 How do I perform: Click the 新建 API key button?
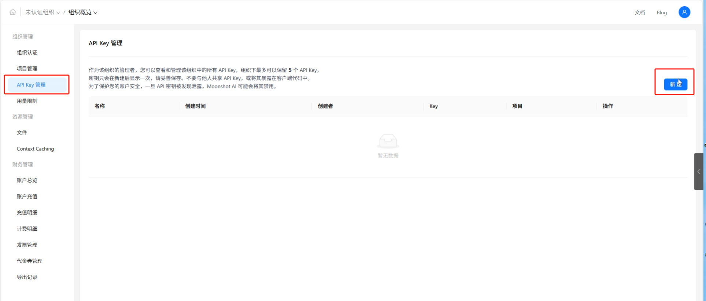675,84
